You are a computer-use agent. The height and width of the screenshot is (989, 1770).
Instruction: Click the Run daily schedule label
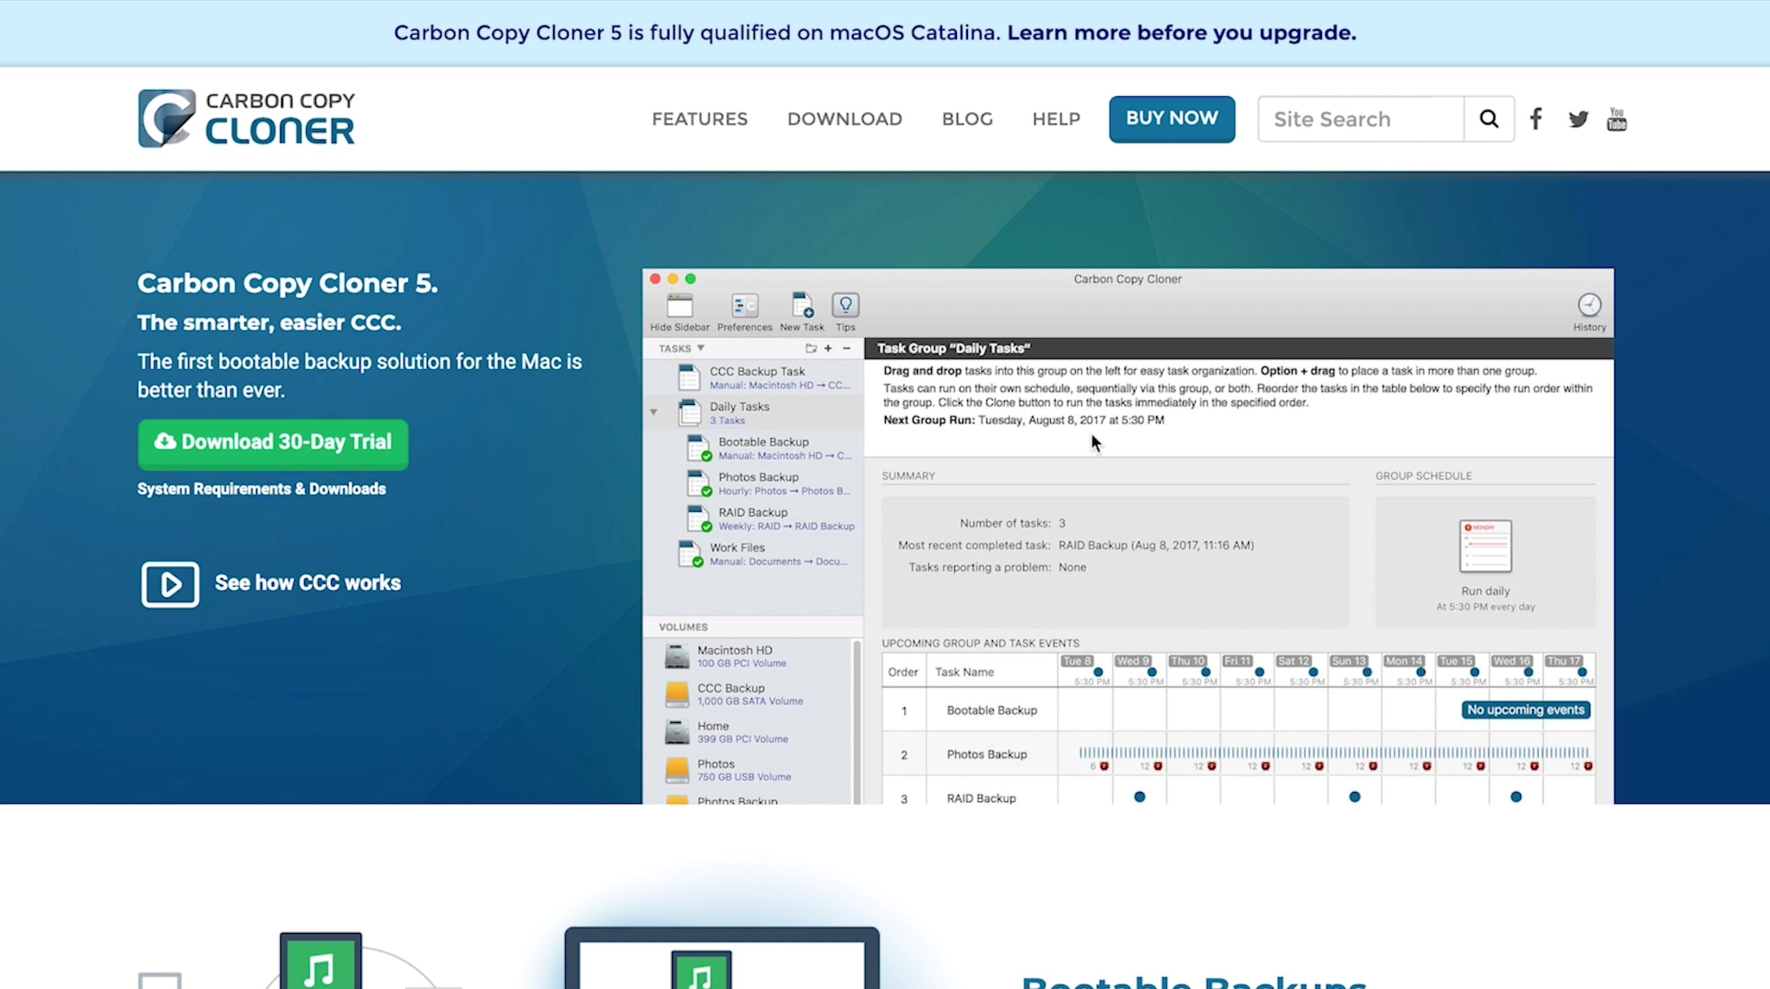(1485, 591)
